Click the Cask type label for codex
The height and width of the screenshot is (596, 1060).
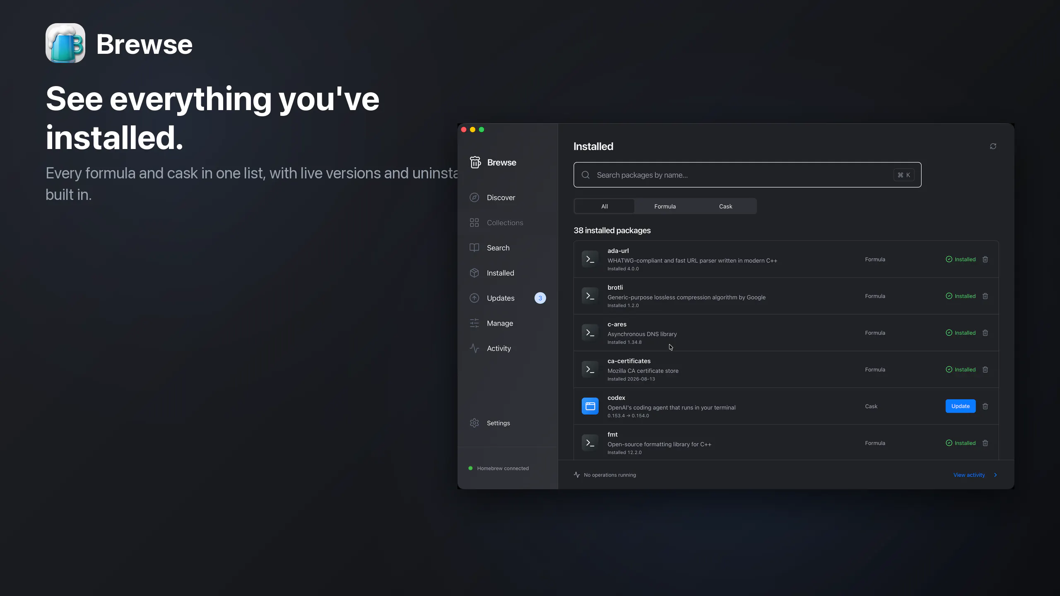click(x=871, y=406)
